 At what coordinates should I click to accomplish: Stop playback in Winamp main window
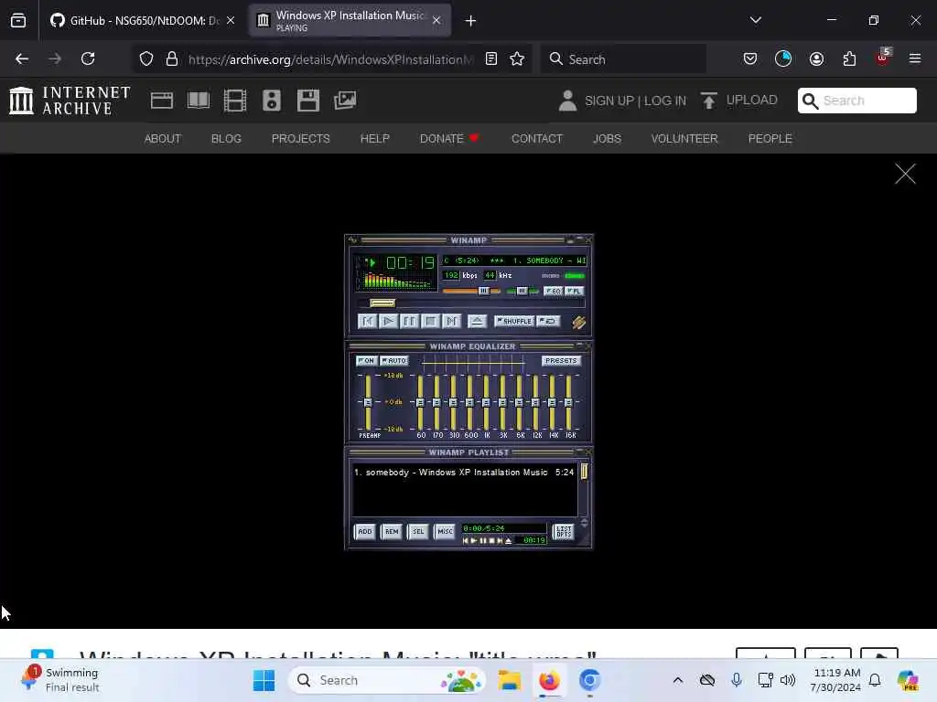click(x=430, y=321)
